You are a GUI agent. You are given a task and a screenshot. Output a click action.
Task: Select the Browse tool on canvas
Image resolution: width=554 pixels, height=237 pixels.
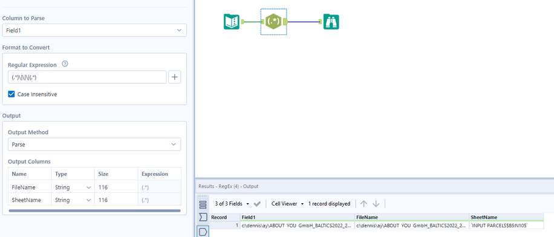pyautogui.click(x=331, y=22)
